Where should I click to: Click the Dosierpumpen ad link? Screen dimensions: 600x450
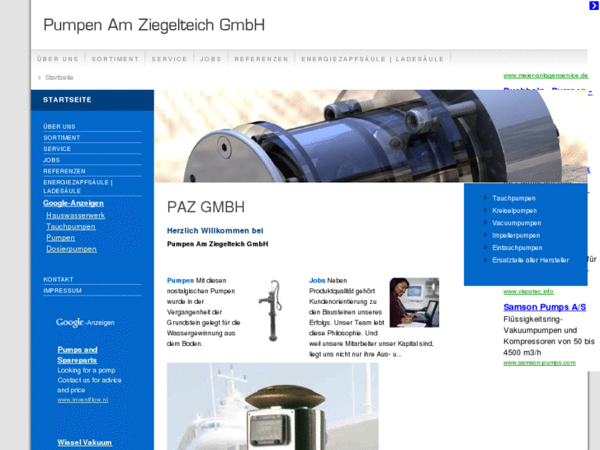[x=72, y=249]
